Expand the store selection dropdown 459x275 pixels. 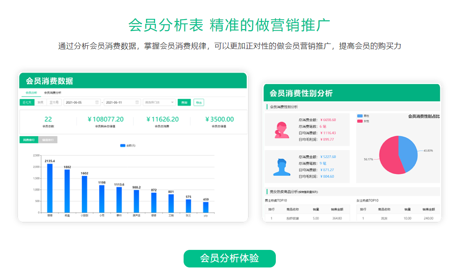(x=159, y=102)
